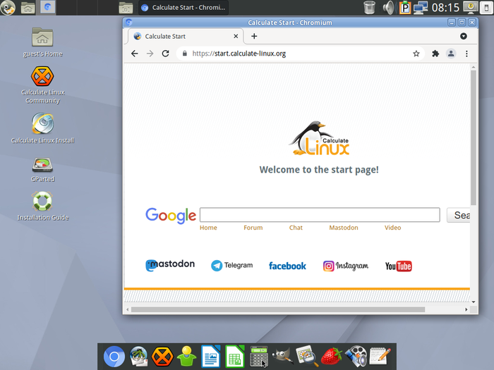
Task: Open the Chromium three-dot menu
Action: click(466, 54)
